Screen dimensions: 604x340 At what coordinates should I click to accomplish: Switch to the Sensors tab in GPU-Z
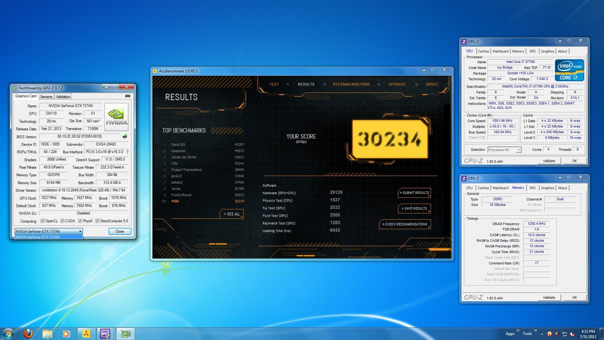[x=46, y=97]
